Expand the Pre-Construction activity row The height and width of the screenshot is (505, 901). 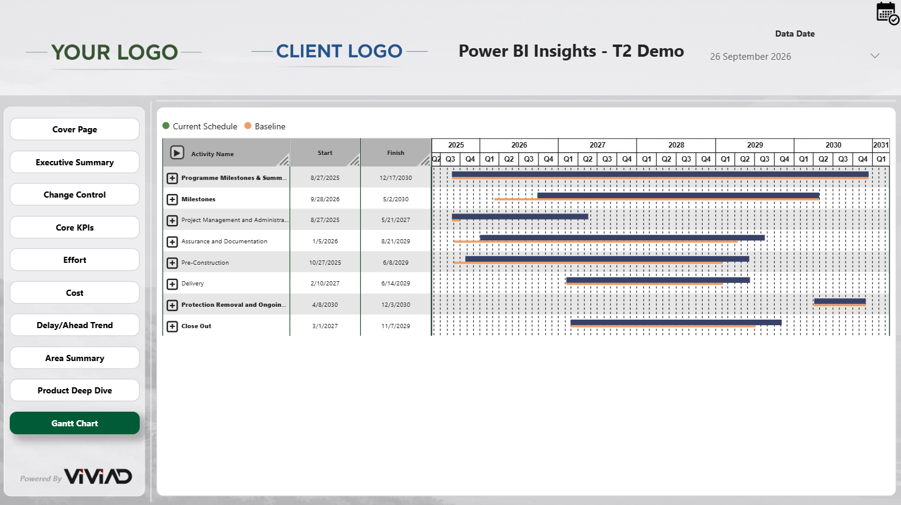click(172, 263)
